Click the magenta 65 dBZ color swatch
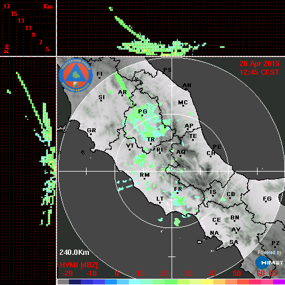The height and width of the screenshot is (285, 285). click(x=279, y=282)
